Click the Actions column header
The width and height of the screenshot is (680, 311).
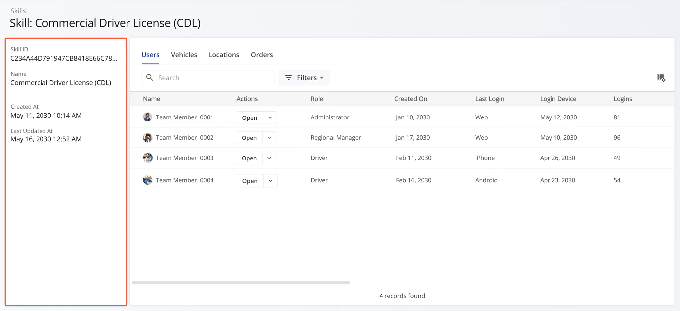(247, 99)
